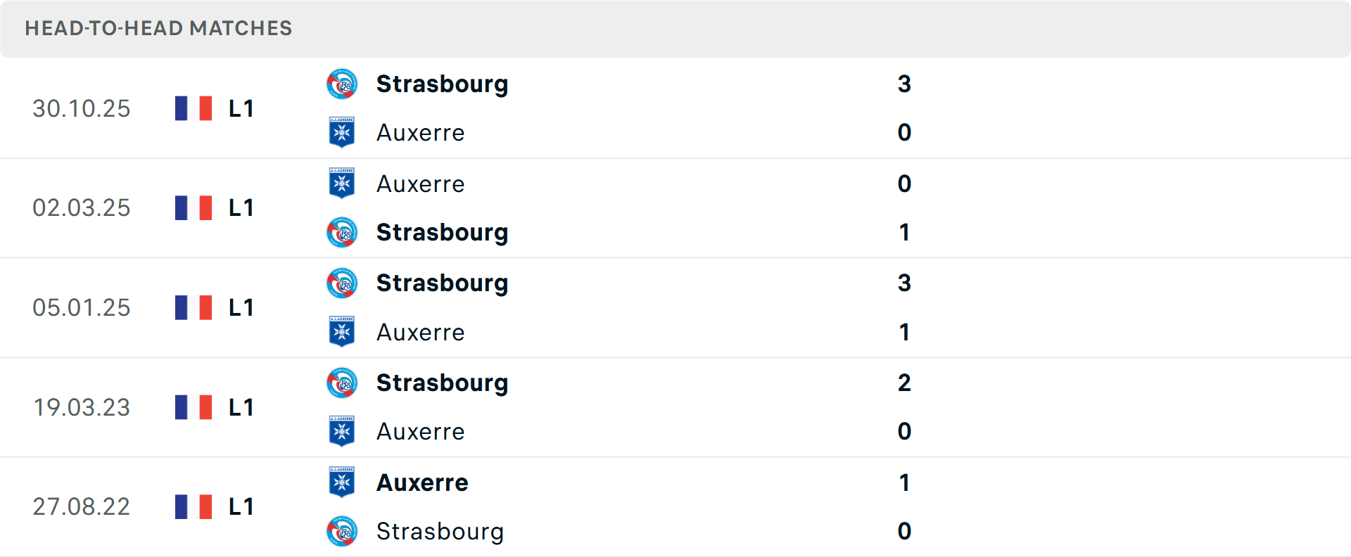Open Strasbourg team name in the latest match
The image size is (1351, 557).
click(442, 84)
